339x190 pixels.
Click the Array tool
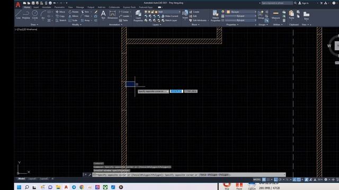point(86,21)
